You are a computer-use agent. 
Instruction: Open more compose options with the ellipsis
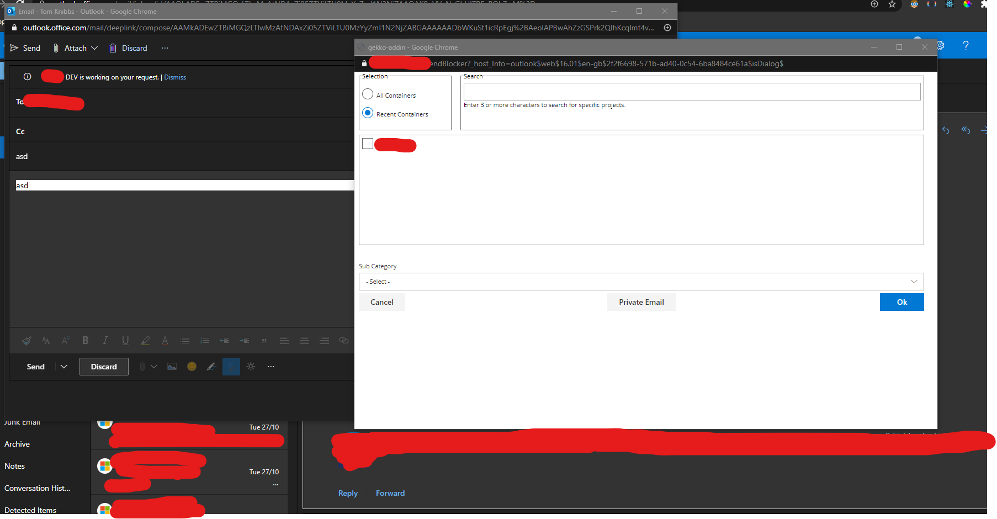coord(271,366)
